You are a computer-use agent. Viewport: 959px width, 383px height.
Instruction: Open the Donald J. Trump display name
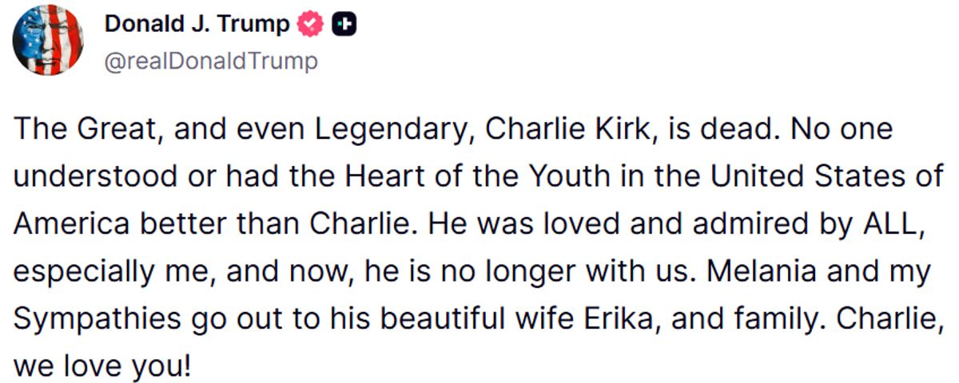[197, 26]
